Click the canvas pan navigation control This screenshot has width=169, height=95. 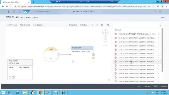[105, 32]
